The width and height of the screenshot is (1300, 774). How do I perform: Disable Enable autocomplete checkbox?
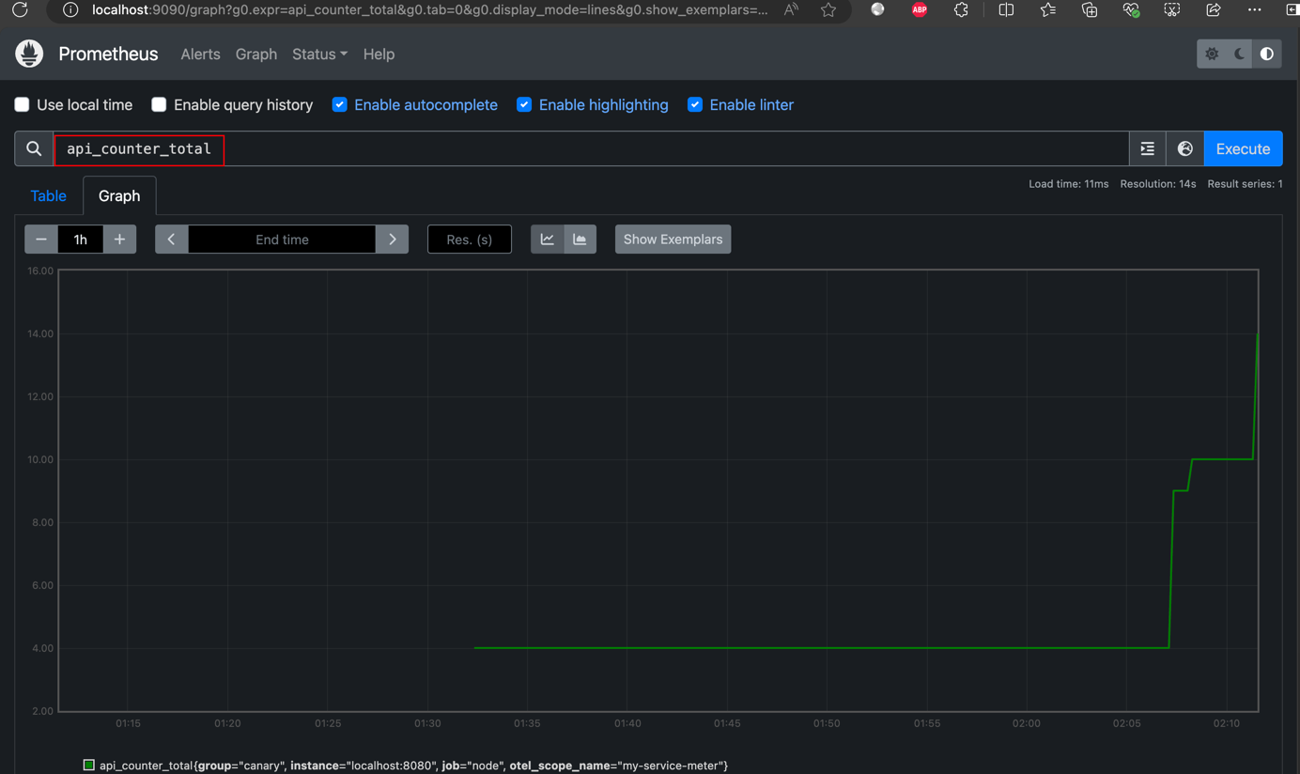pyautogui.click(x=339, y=104)
